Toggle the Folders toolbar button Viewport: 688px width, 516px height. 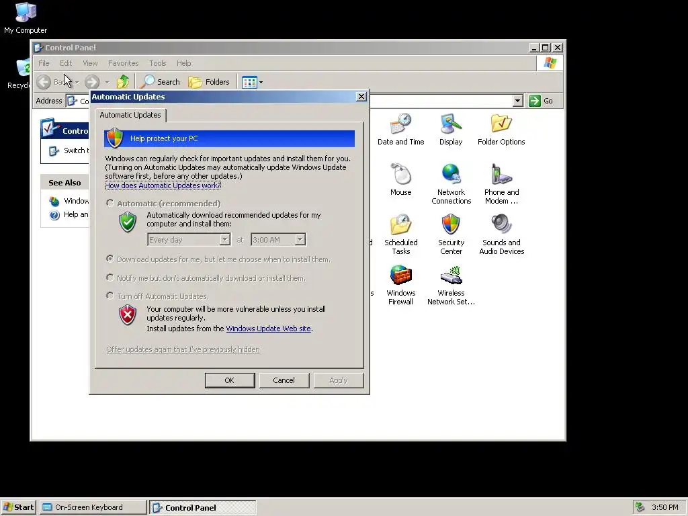pos(209,81)
